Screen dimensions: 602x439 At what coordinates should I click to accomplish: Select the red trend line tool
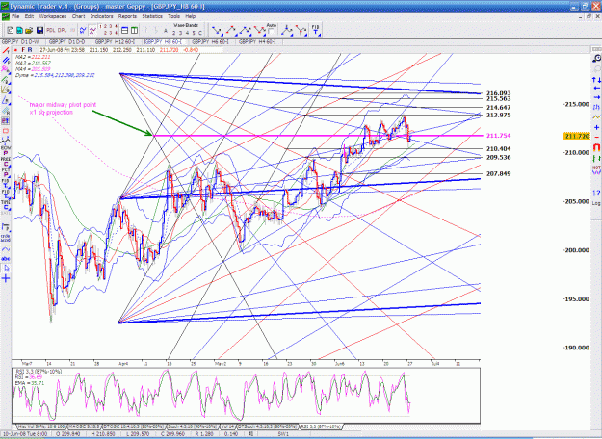coord(6,51)
